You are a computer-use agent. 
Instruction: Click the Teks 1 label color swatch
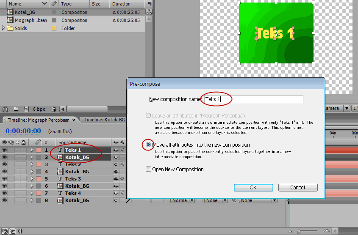39,150
